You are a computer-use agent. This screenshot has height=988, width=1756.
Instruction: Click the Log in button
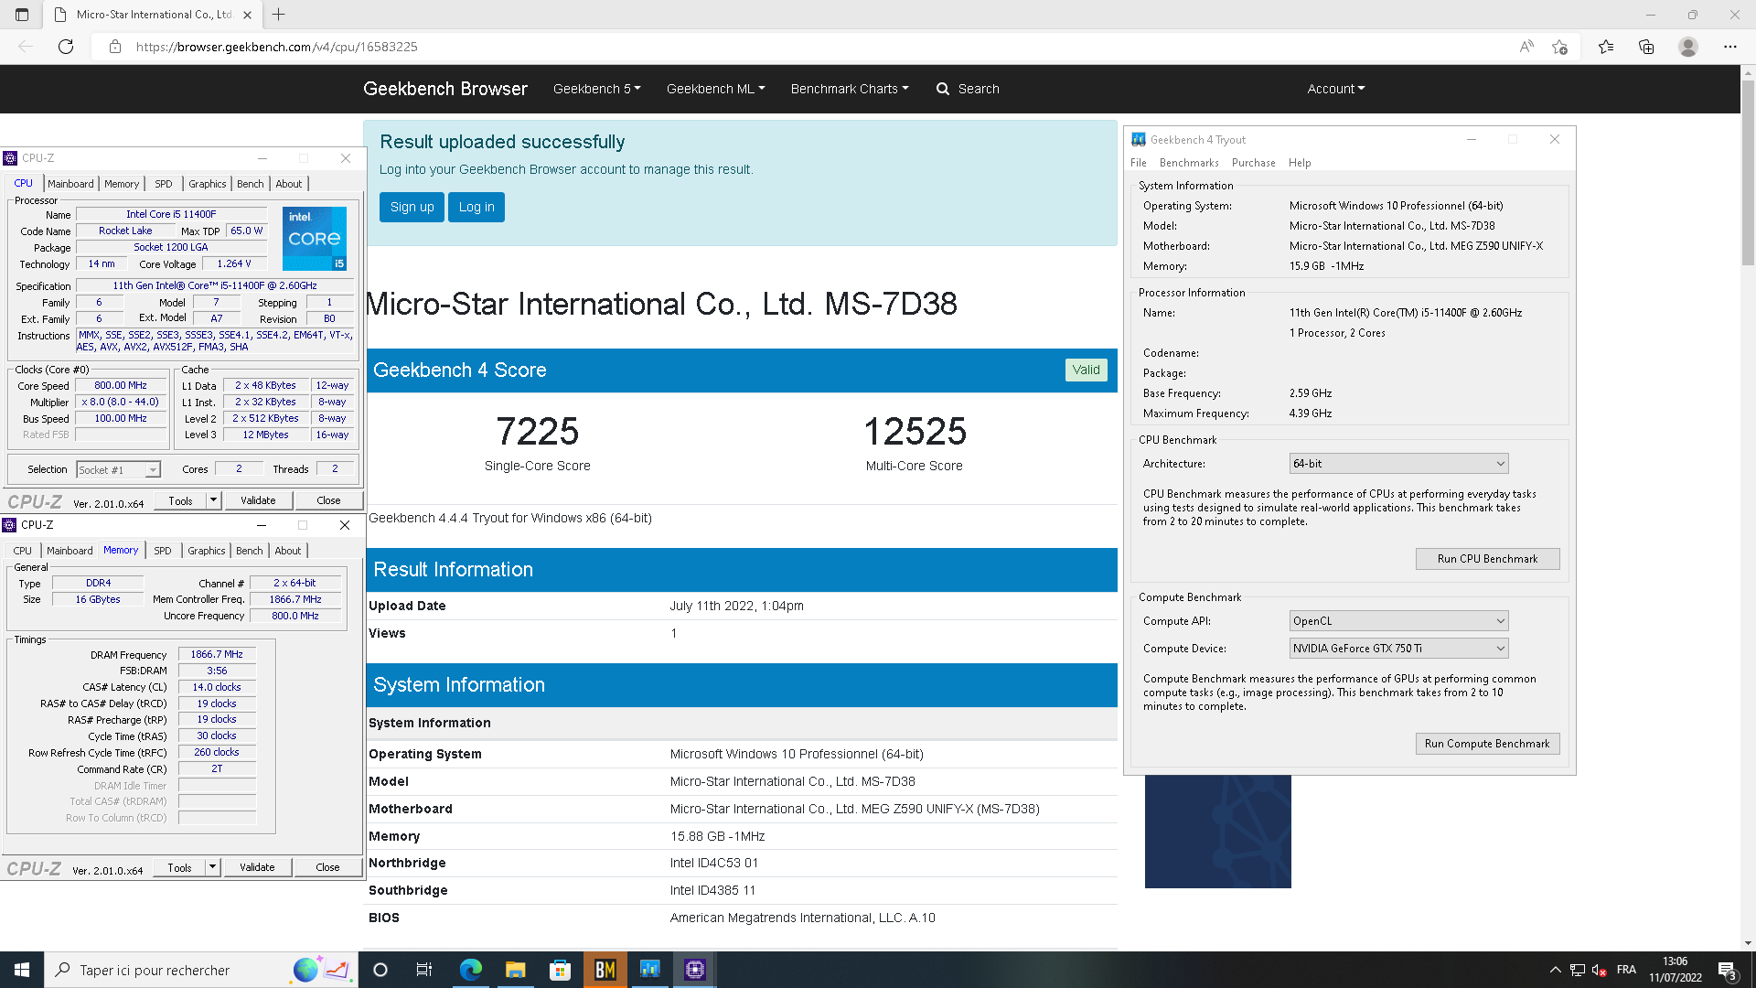coord(476,207)
